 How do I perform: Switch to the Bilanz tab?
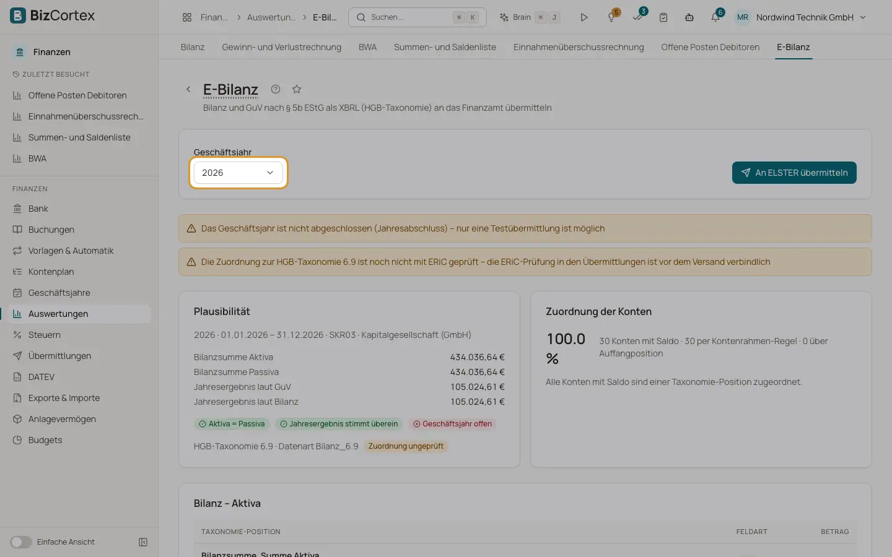pos(193,47)
